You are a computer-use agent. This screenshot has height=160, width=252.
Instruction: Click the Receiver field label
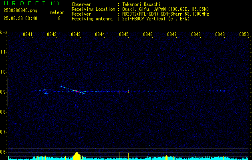(81, 14)
